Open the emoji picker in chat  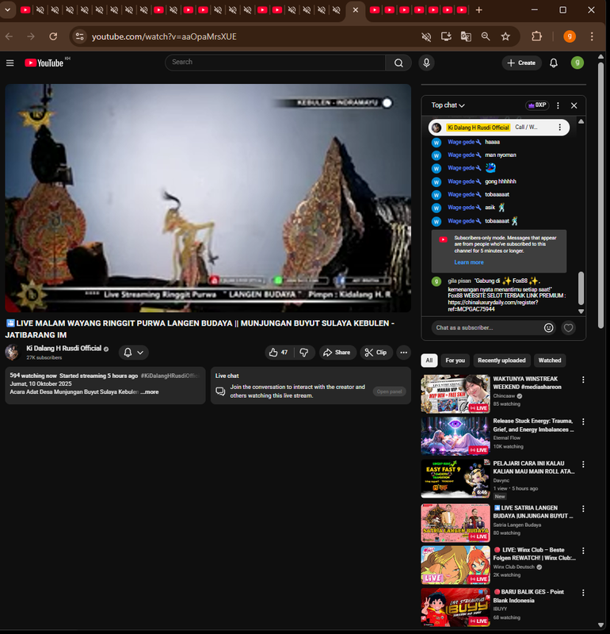pos(549,327)
